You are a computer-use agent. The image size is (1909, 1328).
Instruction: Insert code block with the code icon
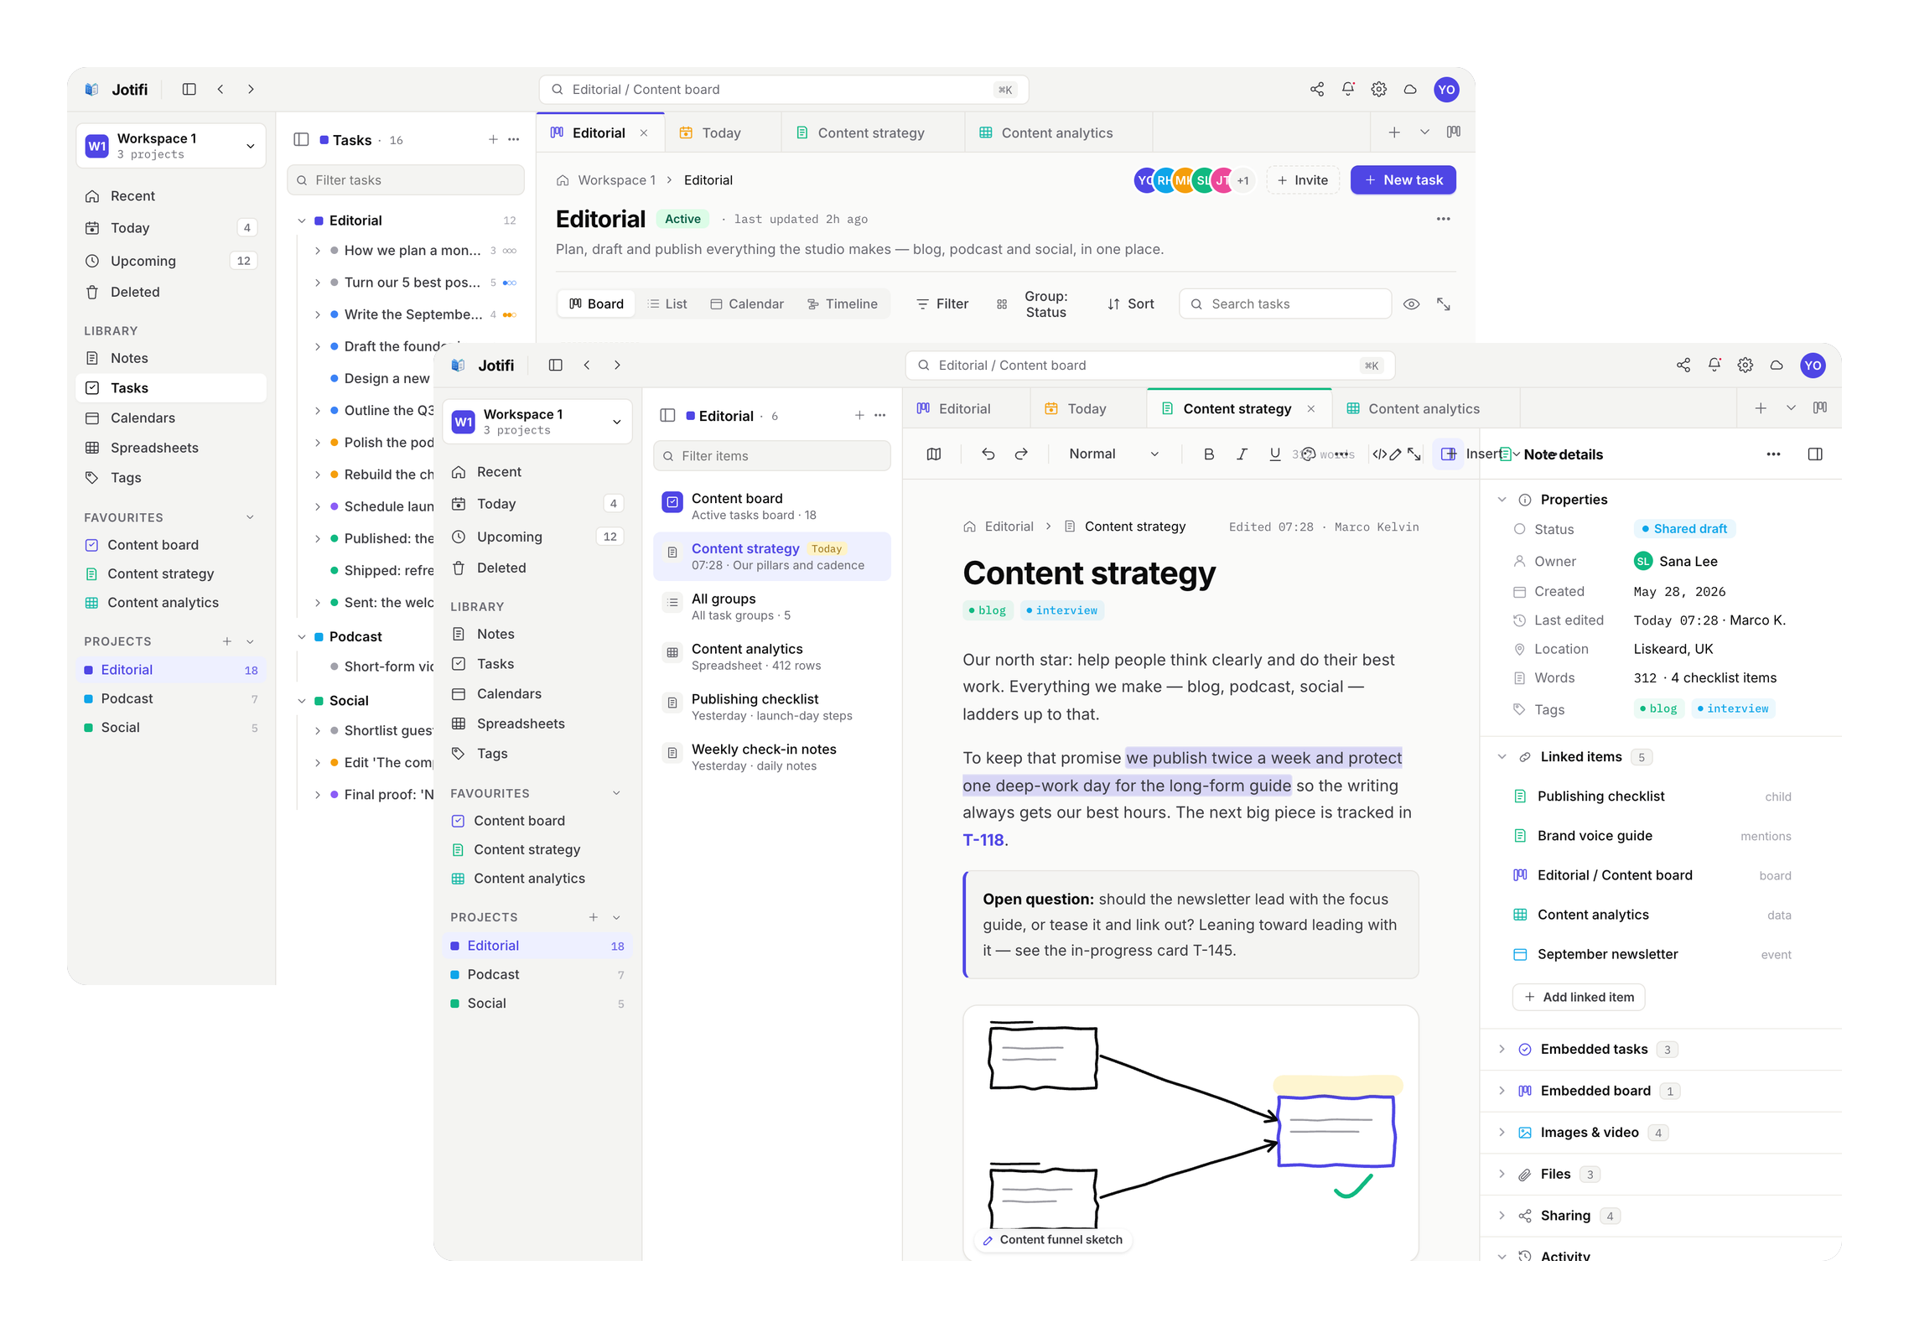point(1379,454)
